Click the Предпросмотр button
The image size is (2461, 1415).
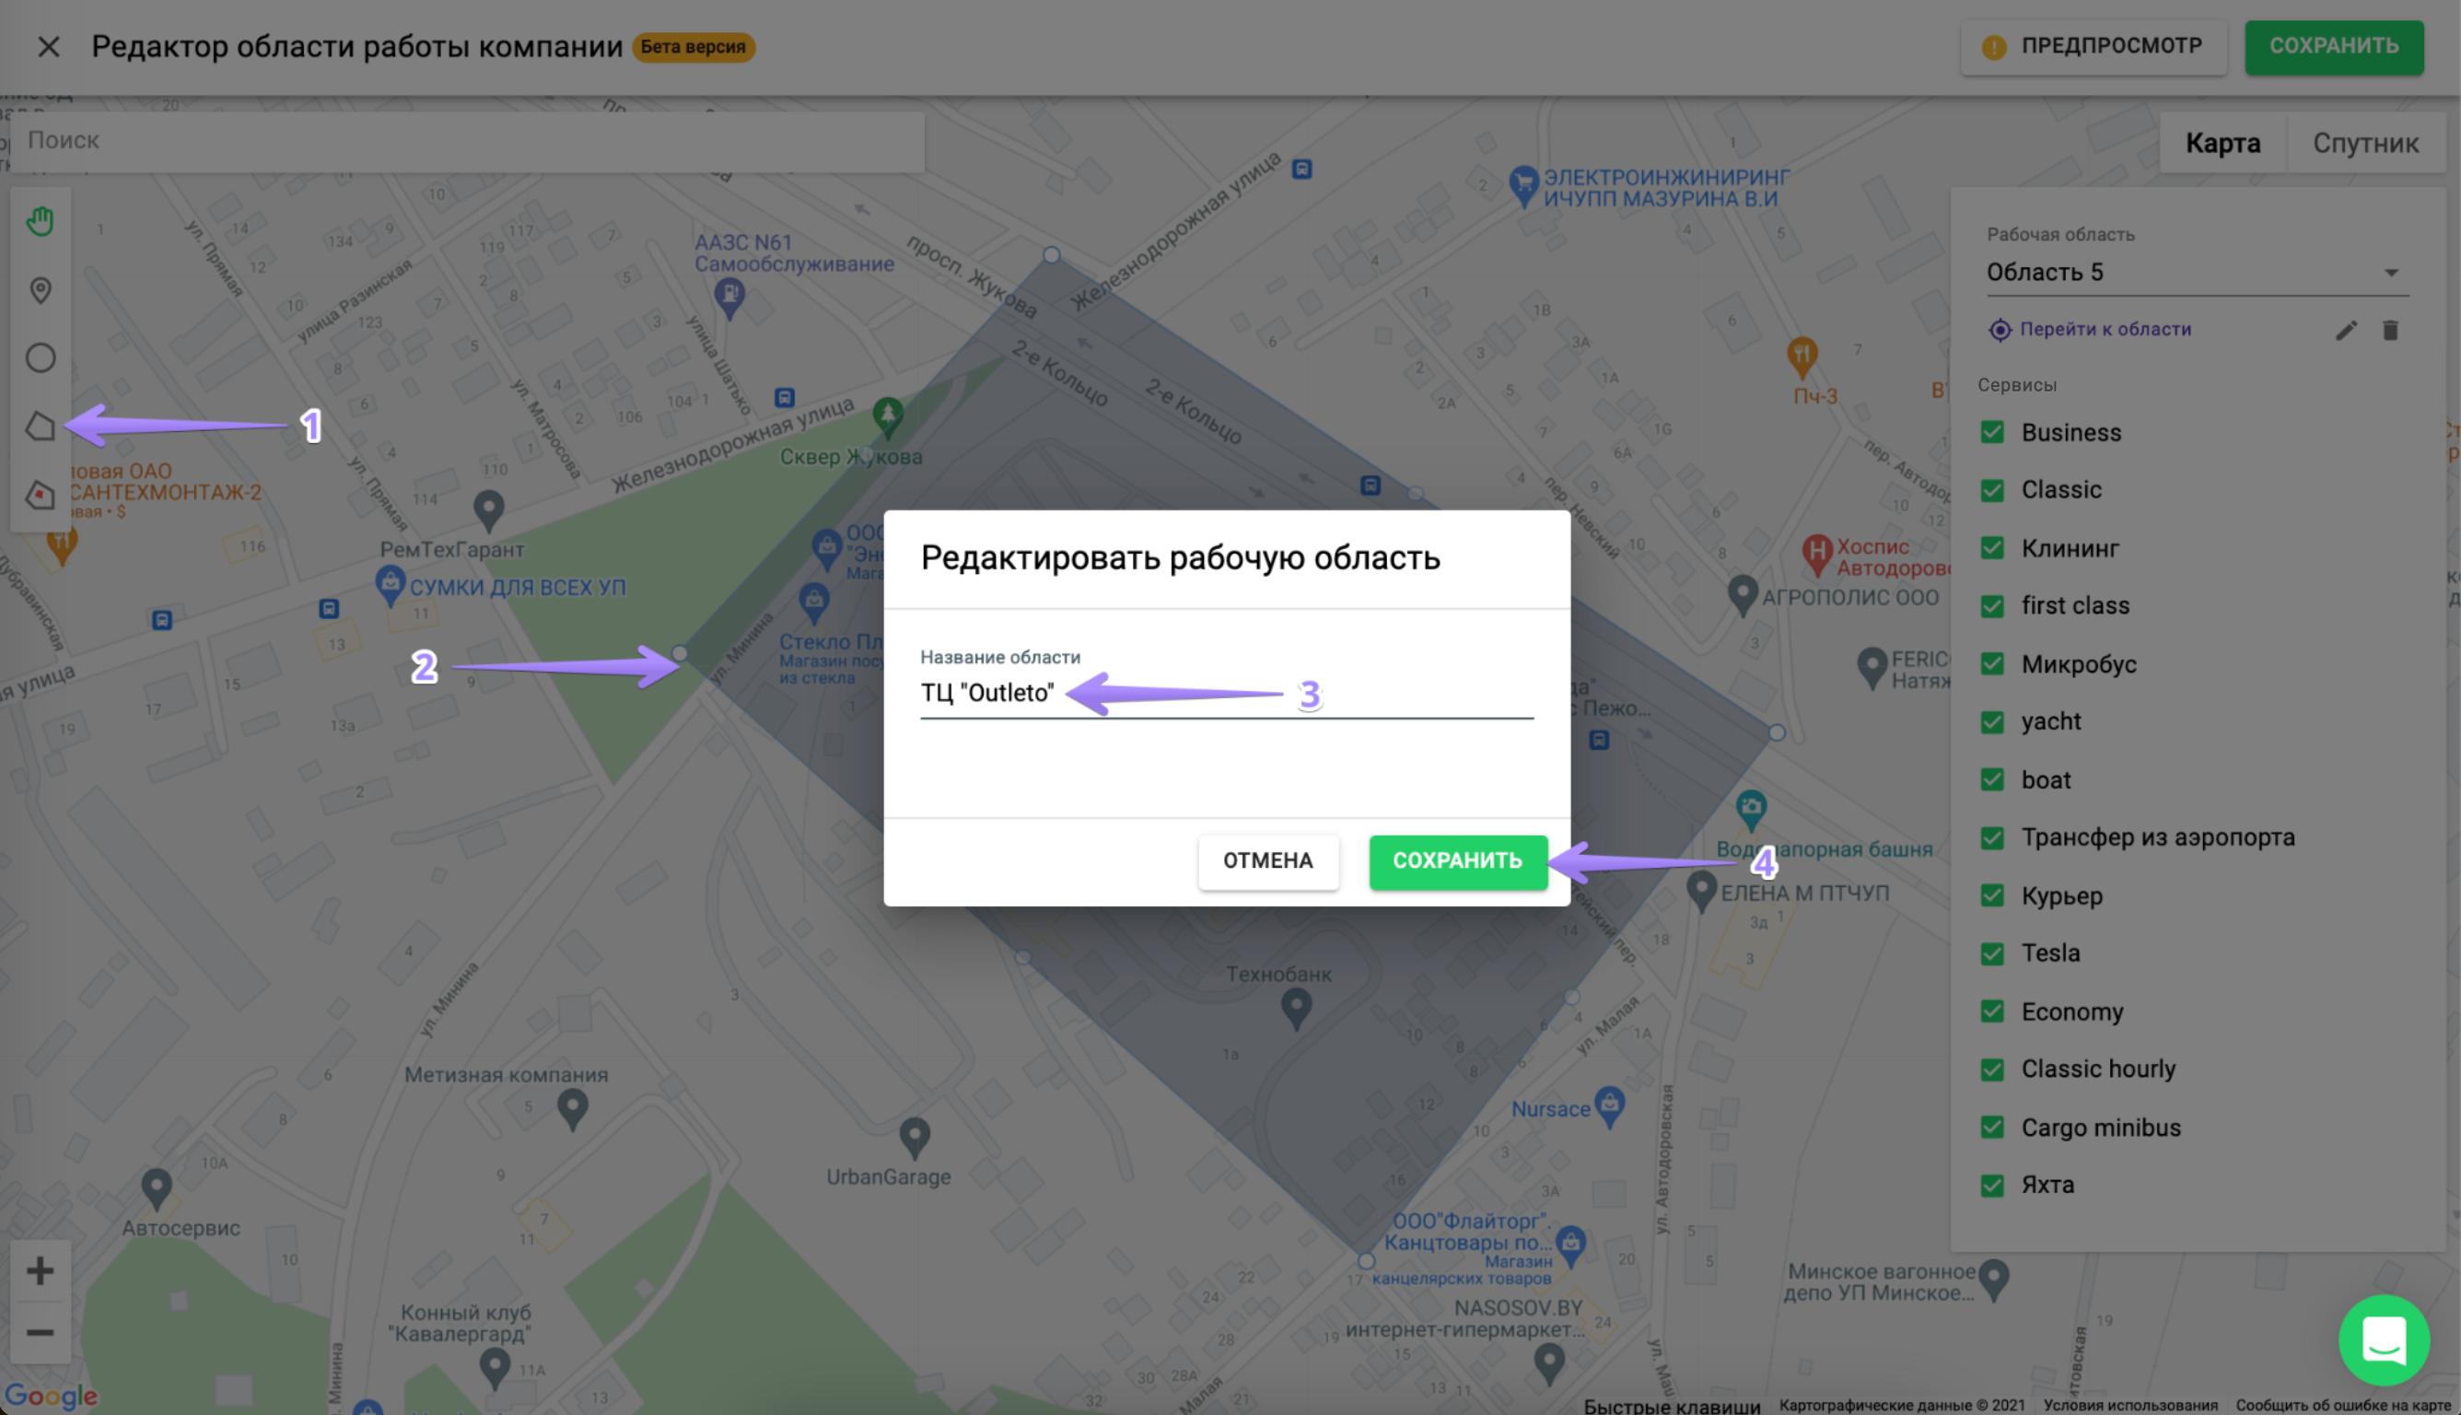tap(2092, 47)
